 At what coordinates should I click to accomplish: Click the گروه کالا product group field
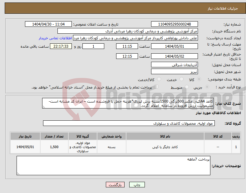point(129,123)
